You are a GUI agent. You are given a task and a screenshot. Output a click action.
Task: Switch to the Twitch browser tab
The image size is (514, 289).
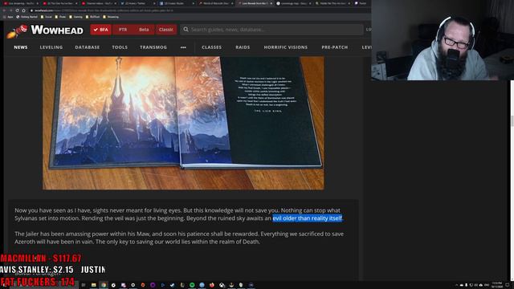tap(361, 3)
